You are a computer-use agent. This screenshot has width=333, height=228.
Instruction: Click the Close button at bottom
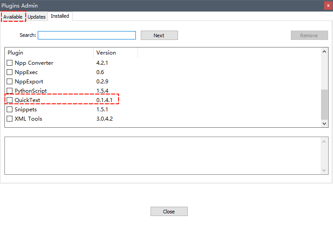coord(169,212)
